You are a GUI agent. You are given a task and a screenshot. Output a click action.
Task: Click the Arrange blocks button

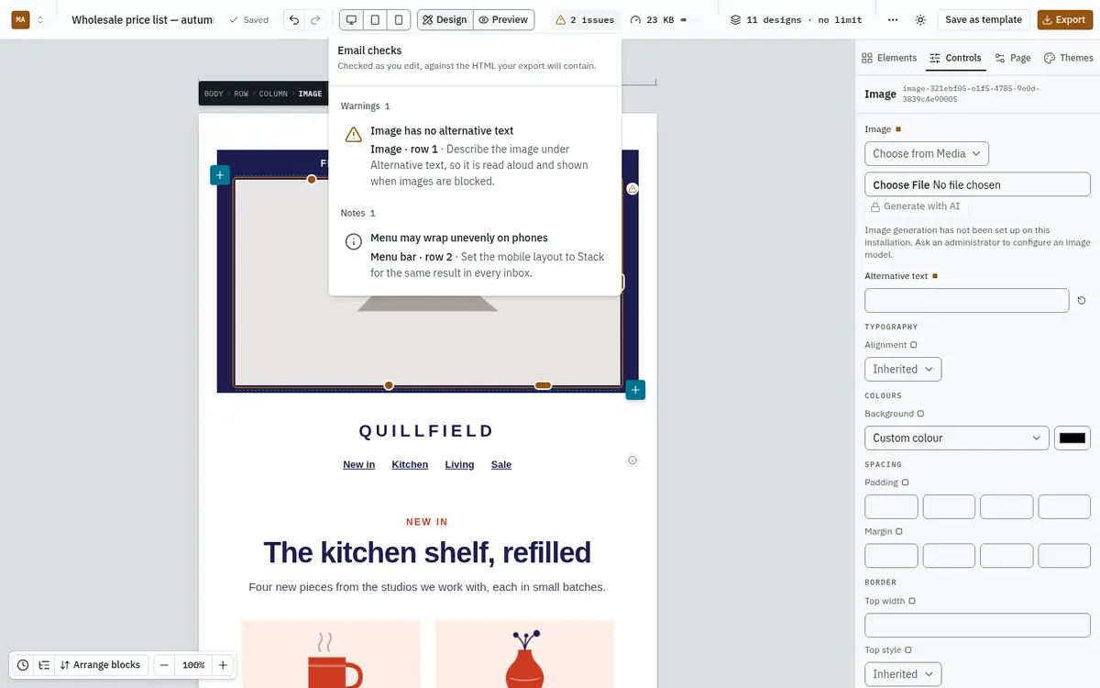pos(101,665)
